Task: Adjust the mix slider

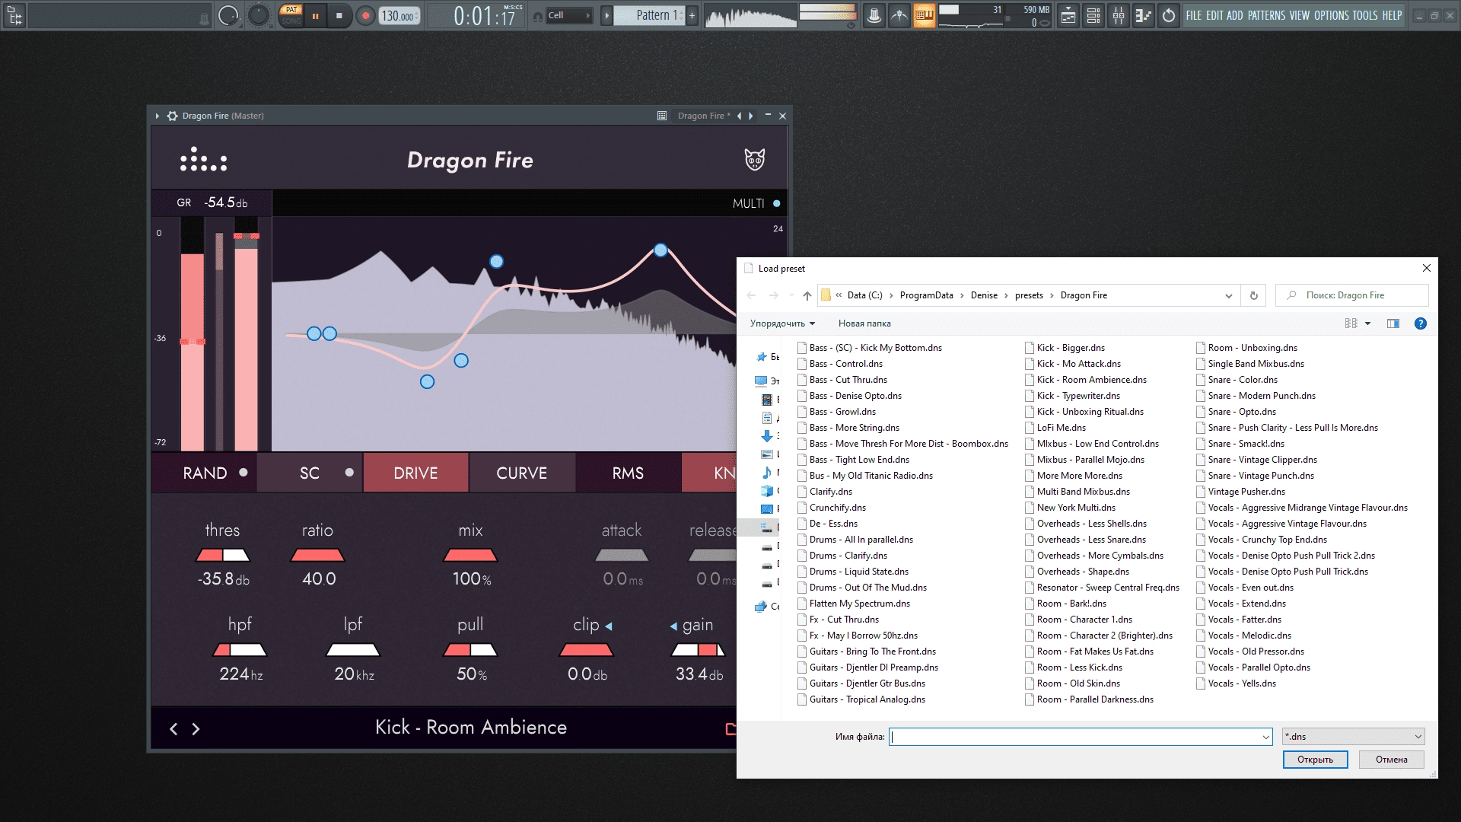Action: coord(470,555)
